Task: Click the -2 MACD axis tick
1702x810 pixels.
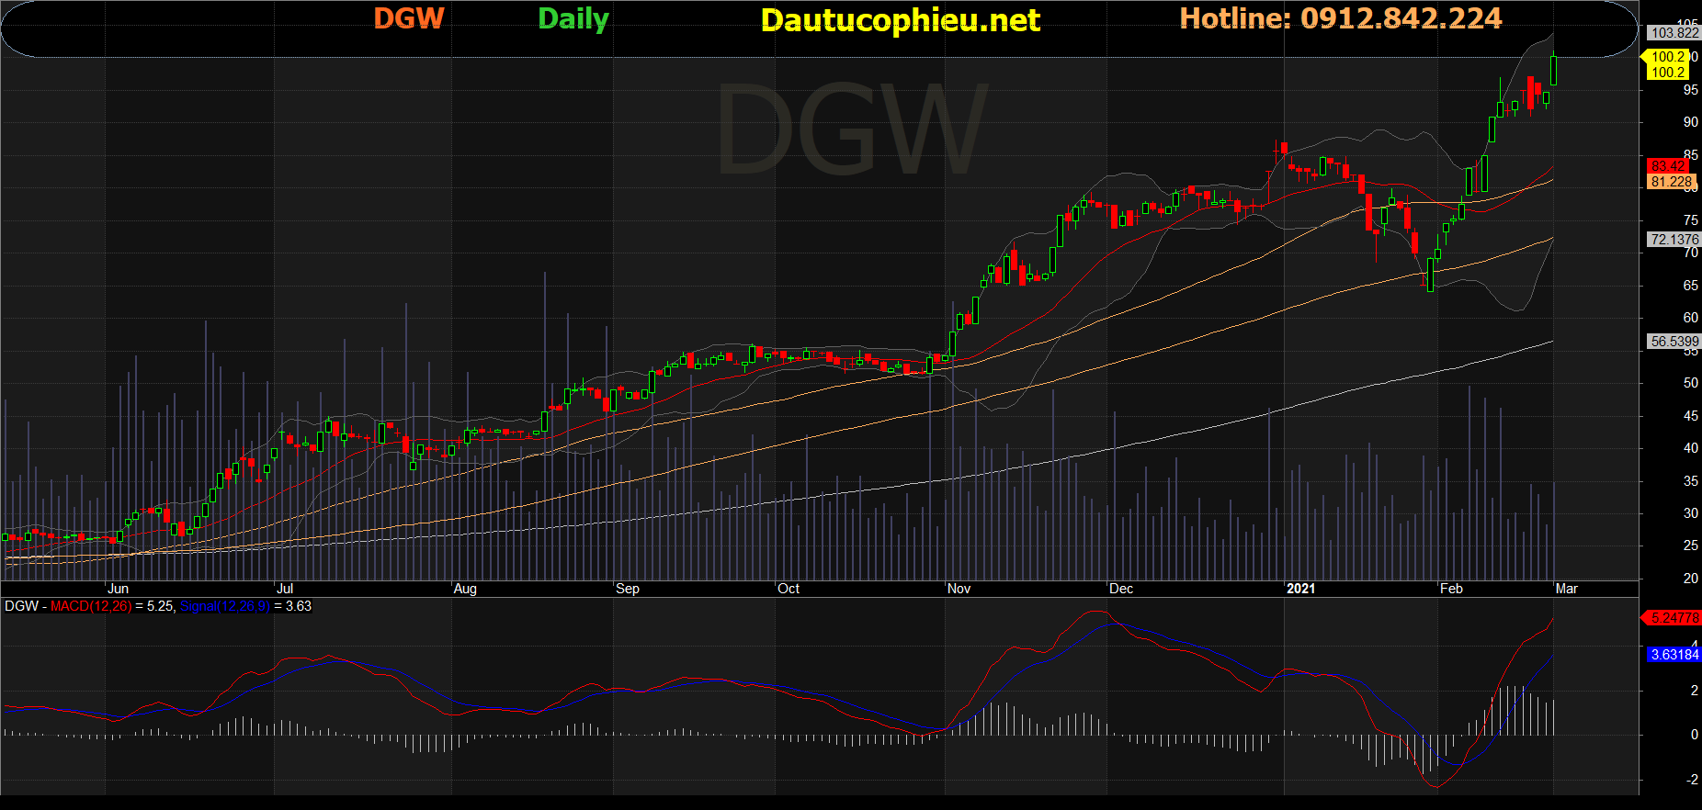Action: [1692, 779]
